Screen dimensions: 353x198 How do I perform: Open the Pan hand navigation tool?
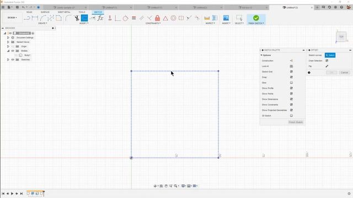166,186
